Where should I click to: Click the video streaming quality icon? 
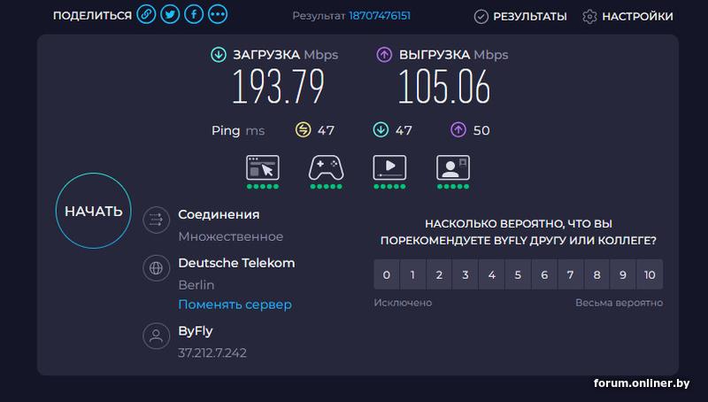(x=389, y=167)
